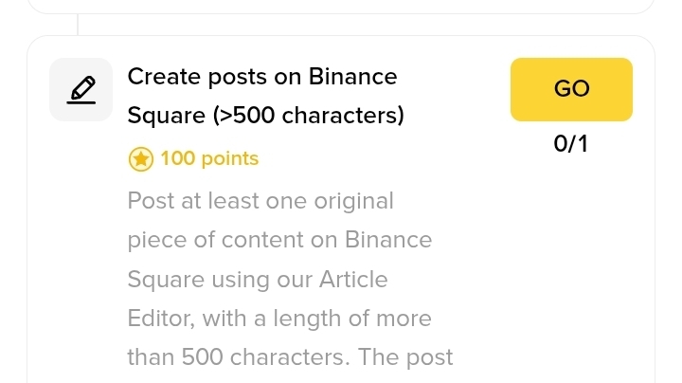
Task: Click 'Post at least one original' text
Action: pos(260,201)
